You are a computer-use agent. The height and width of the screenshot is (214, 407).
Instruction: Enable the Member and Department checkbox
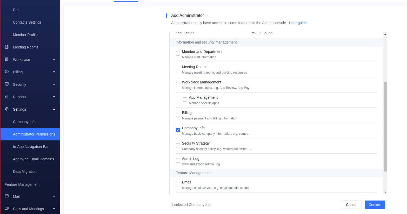(178, 54)
